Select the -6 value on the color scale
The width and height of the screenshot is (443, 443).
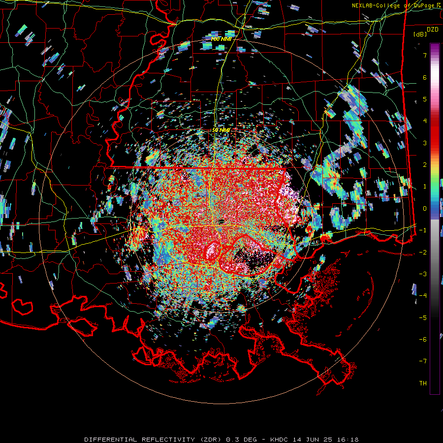tap(423, 340)
